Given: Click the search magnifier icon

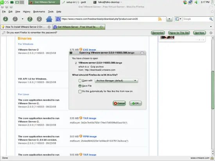Looking at the screenshot, I should [x=211, y=19].
